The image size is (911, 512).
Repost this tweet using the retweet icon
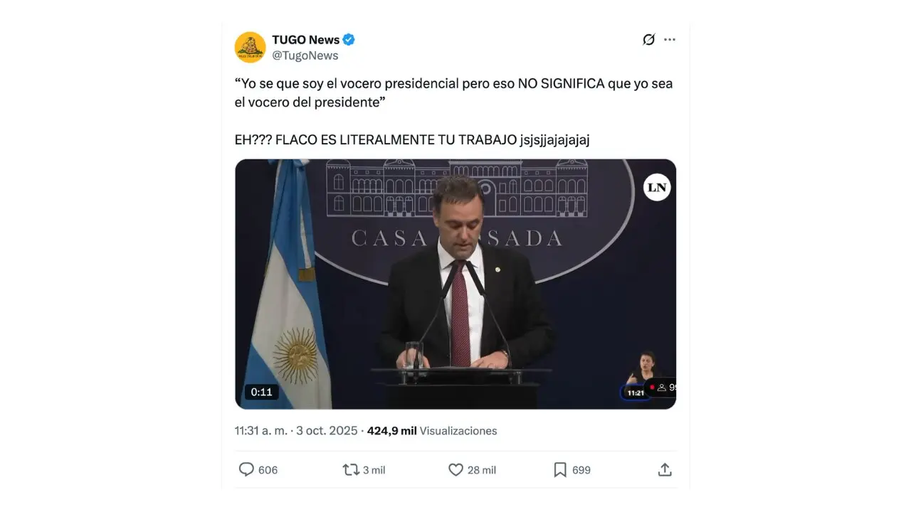[351, 469]
